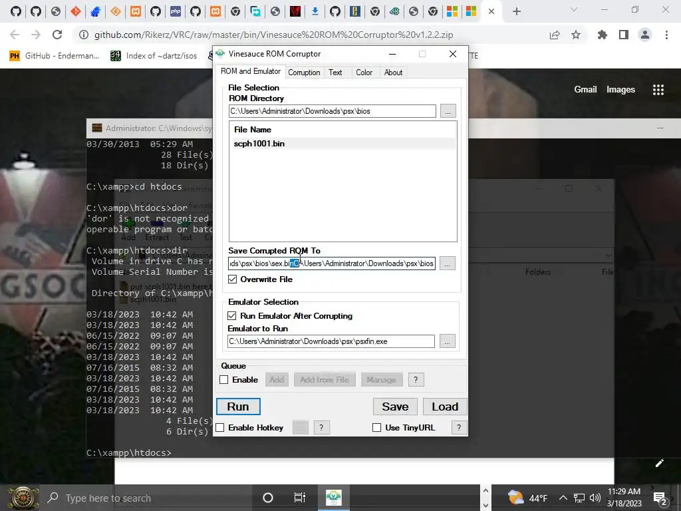681x511 pixels.
Task: Open the Chrome three-dot menu
Action: click(666, 35)
